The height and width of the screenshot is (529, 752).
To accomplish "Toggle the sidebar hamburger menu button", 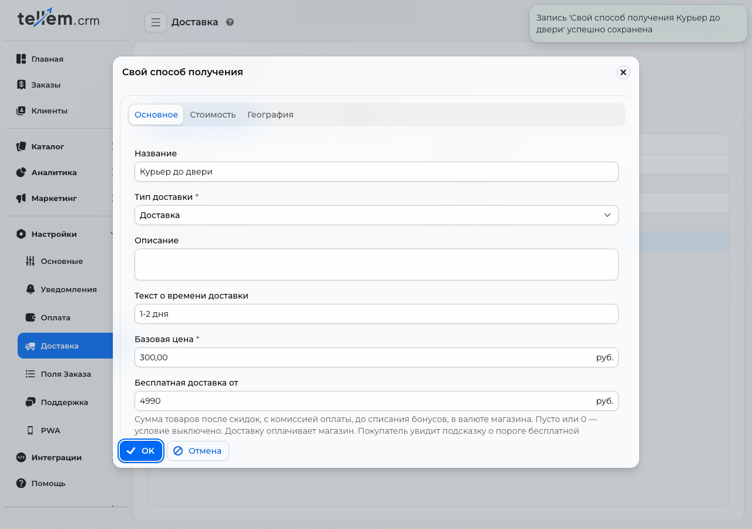I will coord(156,22).
